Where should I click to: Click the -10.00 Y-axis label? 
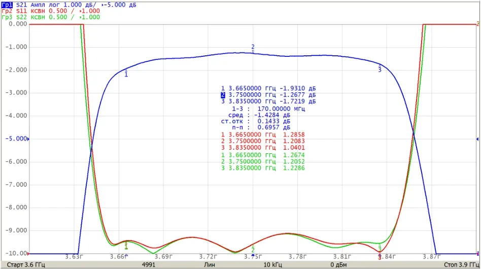pos(16,253)
